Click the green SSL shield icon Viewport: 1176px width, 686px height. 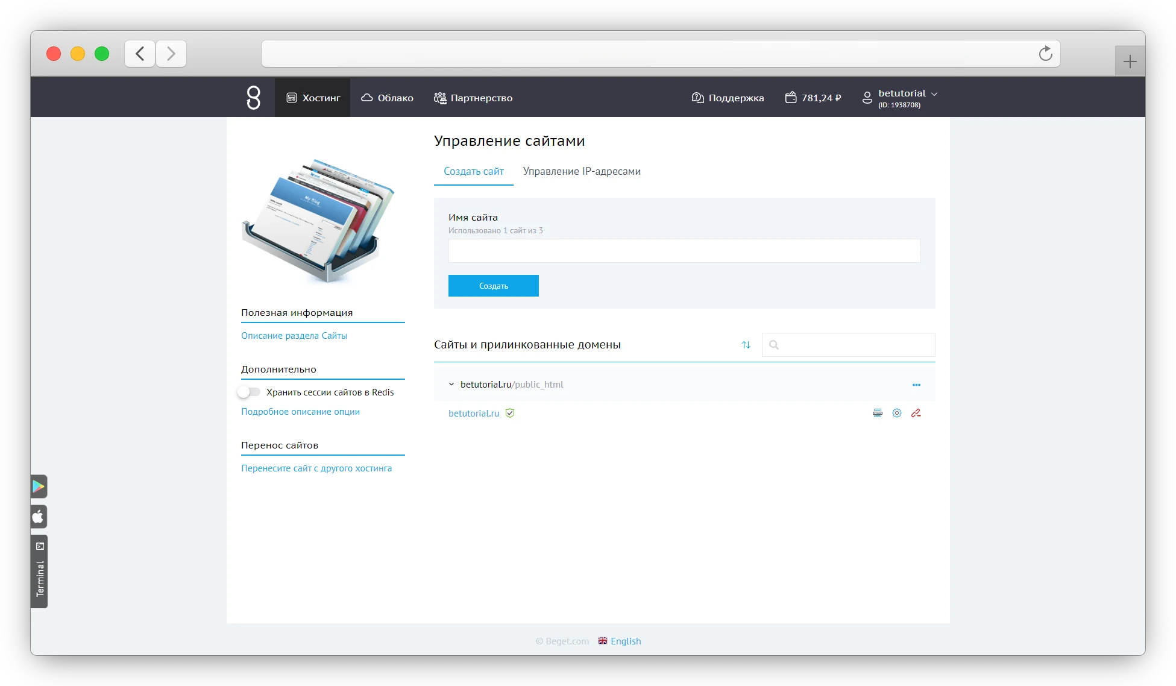tap(510, 413)
